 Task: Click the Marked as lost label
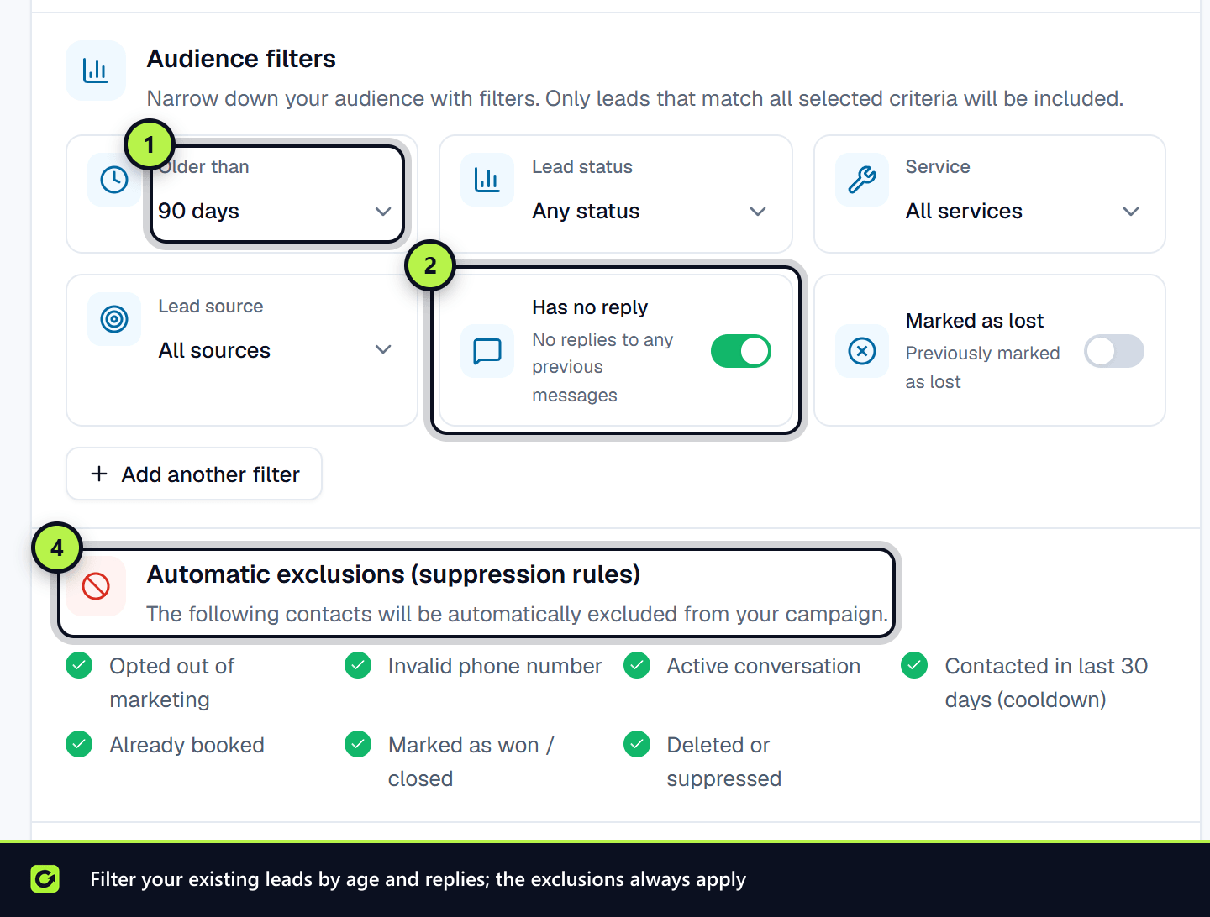975,321
